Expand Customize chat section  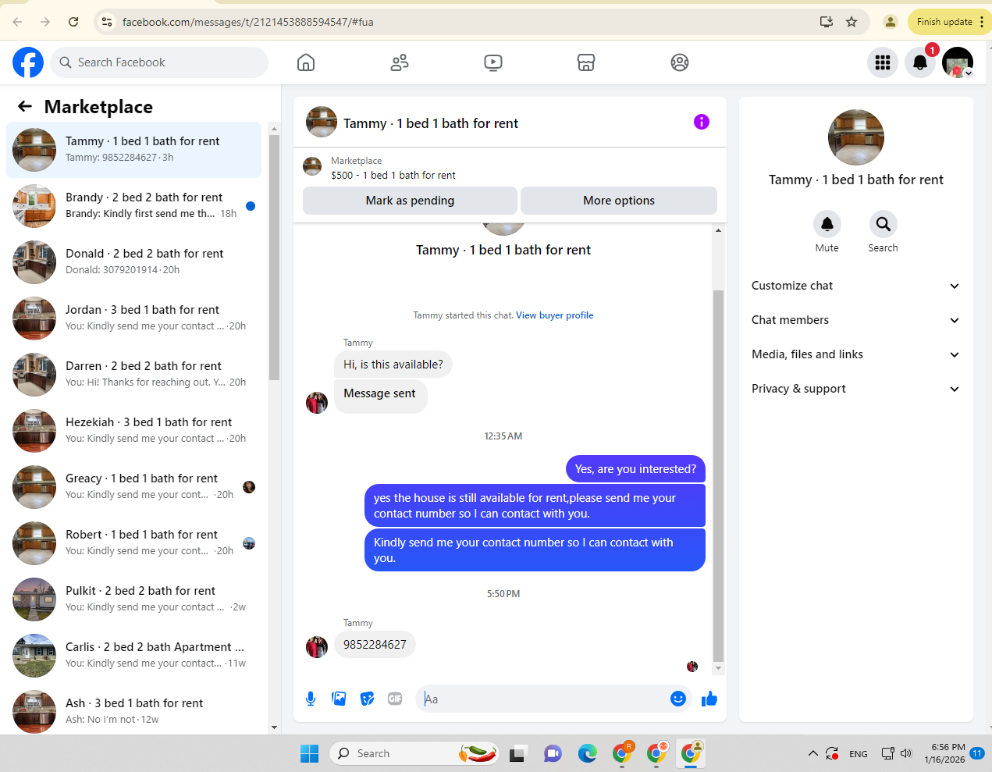tap(855, 286)
